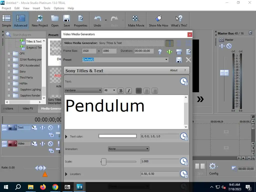Click the About button in Sony Titles & Text
Image resolution: width=256 pixels, height=192 pixels.
pyautogui.click(x=174, y=70)
